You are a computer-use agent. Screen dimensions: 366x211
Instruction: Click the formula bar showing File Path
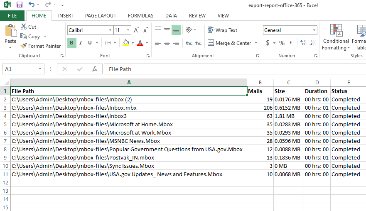(x=235, y=69)
